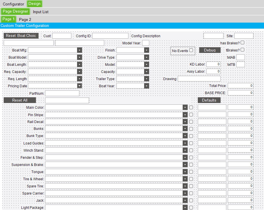This screenshot has height=210, width=264.
Task: Tick the checkbox beside Main Color row
Action: 191,107
